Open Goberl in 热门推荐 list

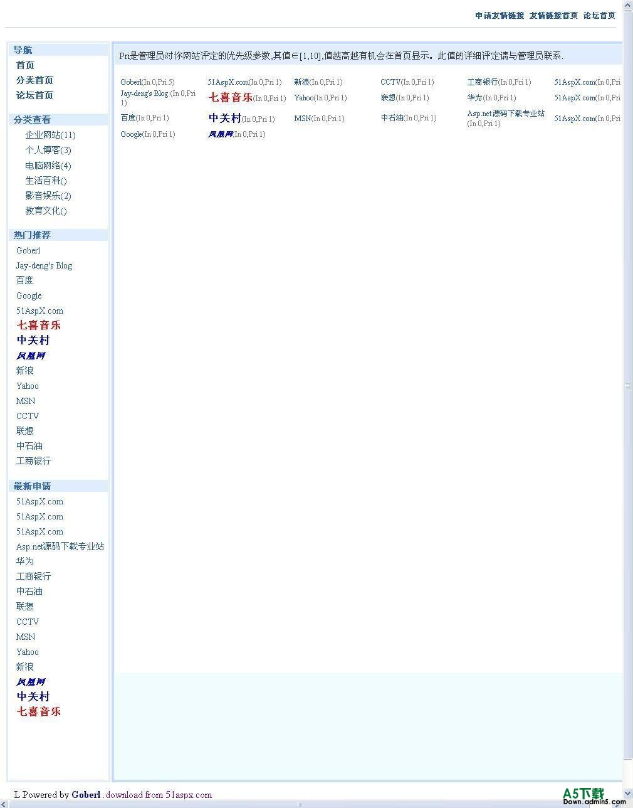(28, 250)
